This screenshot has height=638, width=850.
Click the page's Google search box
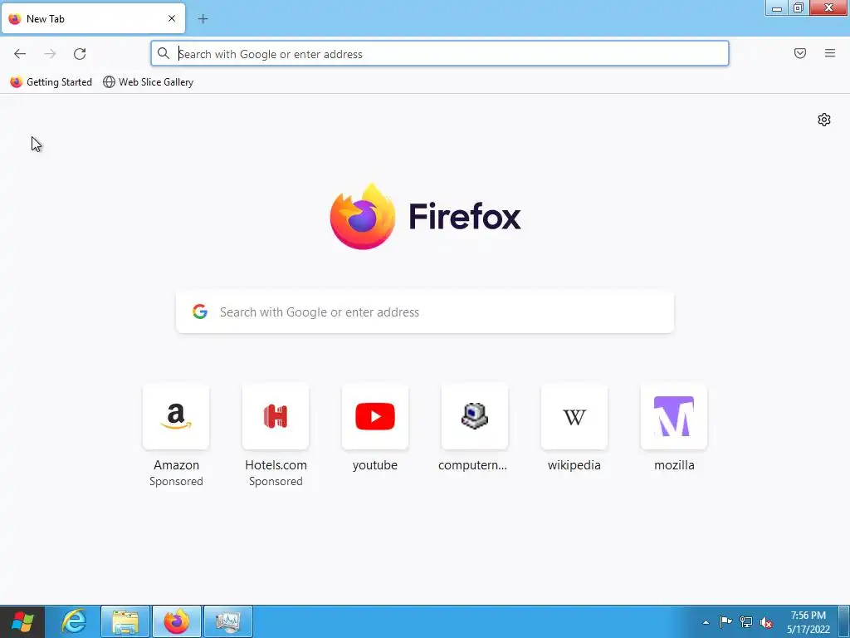[x=425, y=312]
